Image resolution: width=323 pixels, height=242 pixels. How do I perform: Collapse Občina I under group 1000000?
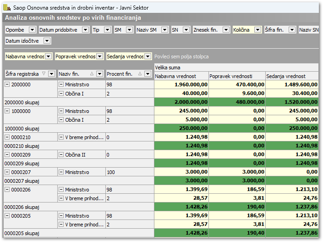(61, 120)
